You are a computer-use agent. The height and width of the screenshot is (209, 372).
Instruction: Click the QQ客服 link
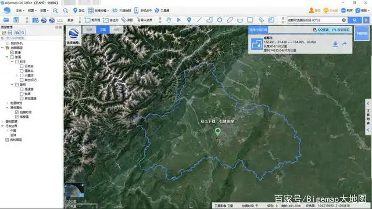point(320,30)
